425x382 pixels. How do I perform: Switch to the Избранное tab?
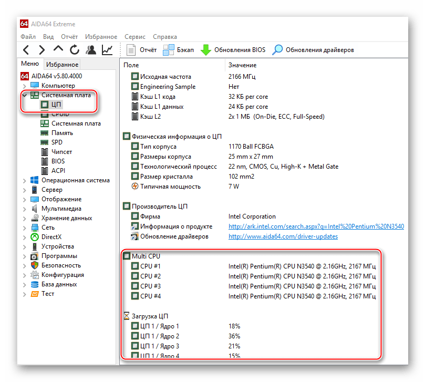pyautogui.click(x=62, y=65)
